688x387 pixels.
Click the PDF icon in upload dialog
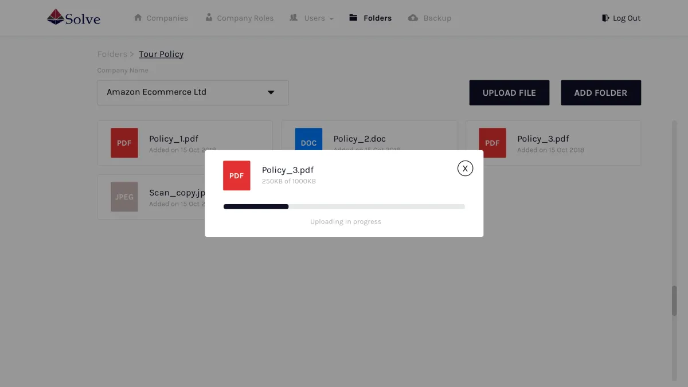[x=237, y=175]
